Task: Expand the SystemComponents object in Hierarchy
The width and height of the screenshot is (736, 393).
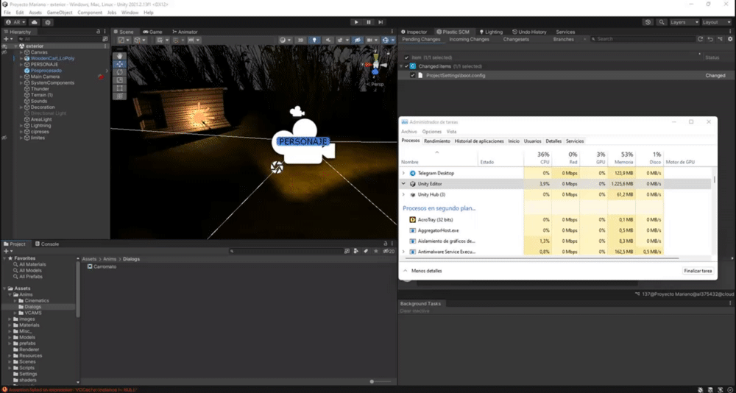Action: pos(20,82)
